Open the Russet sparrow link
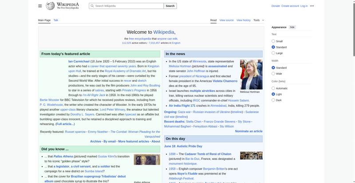355x183 pixels. click(75, 131)
